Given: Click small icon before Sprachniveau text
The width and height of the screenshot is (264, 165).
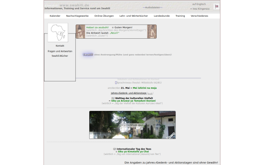Looking at the screenshot, I should click(116, 83).
